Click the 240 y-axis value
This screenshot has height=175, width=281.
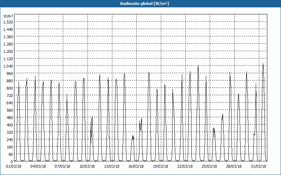pyautogui.click(x=10, y=140)
